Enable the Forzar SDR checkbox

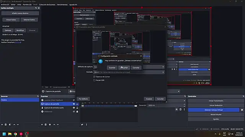point(94,80)
